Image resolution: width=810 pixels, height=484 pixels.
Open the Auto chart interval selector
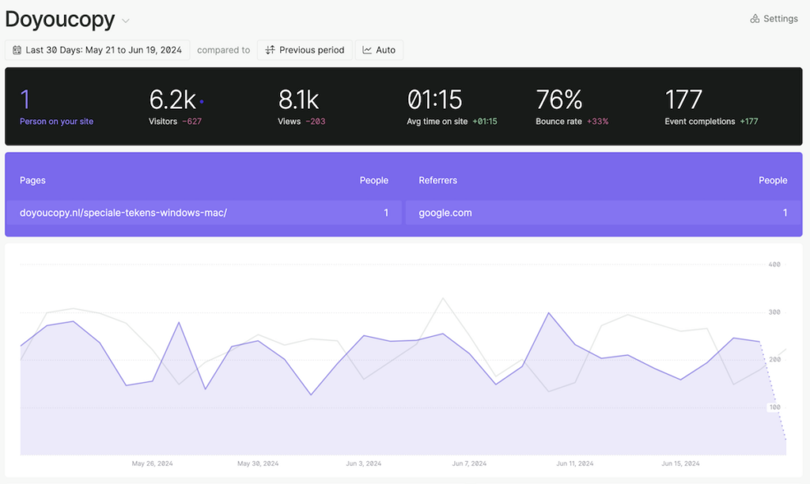(x=379, y=50)
